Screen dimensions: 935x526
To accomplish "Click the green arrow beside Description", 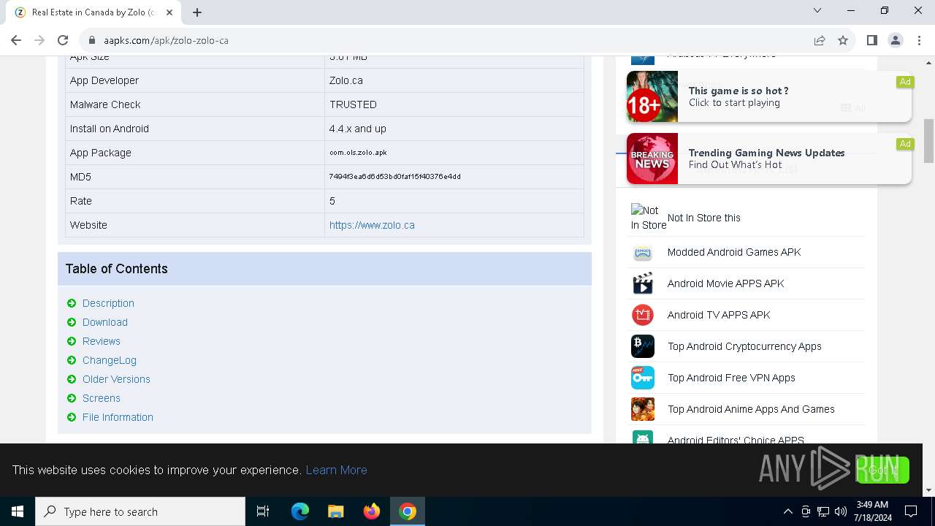I will click(x=72, y=303).
